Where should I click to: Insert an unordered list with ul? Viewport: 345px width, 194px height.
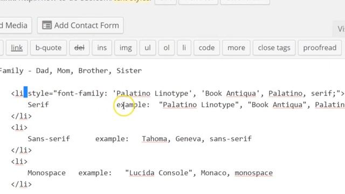tap(148, 48)
